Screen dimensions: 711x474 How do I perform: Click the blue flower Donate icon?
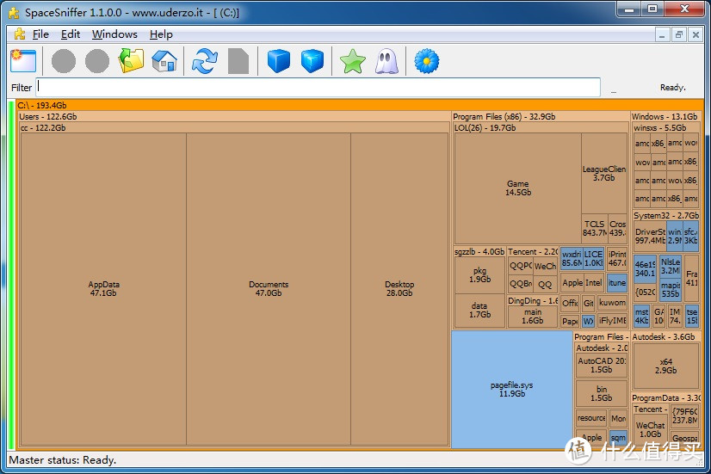[427, 61]
